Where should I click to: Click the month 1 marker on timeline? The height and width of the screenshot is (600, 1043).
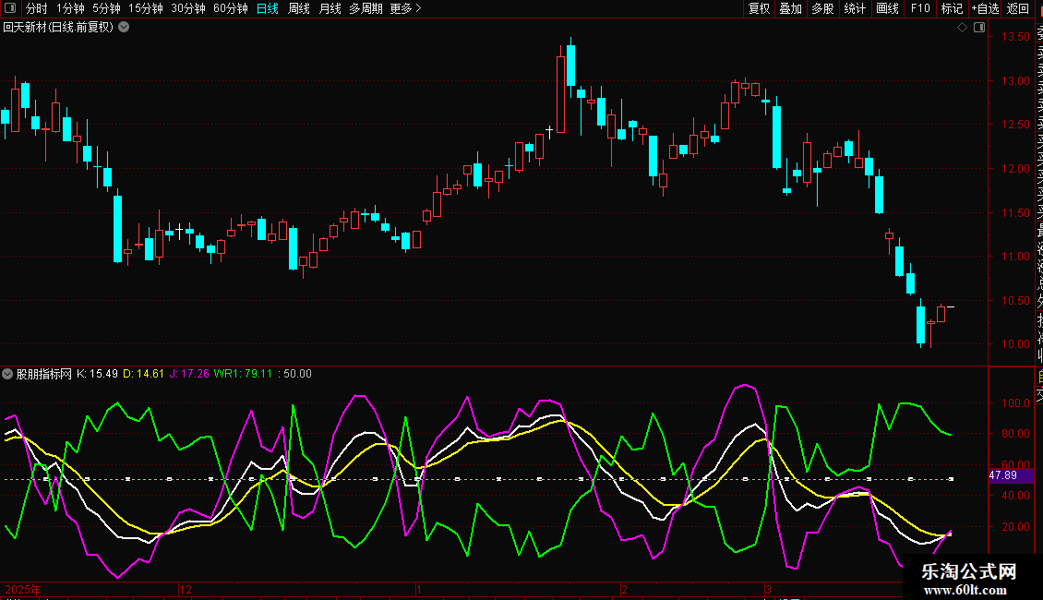coord(418,589)
